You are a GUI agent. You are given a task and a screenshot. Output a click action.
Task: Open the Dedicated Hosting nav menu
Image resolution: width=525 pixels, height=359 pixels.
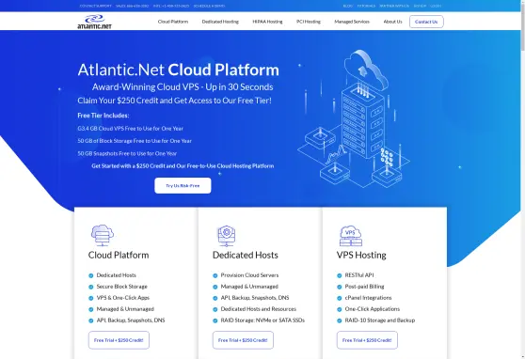coord(220,22)
